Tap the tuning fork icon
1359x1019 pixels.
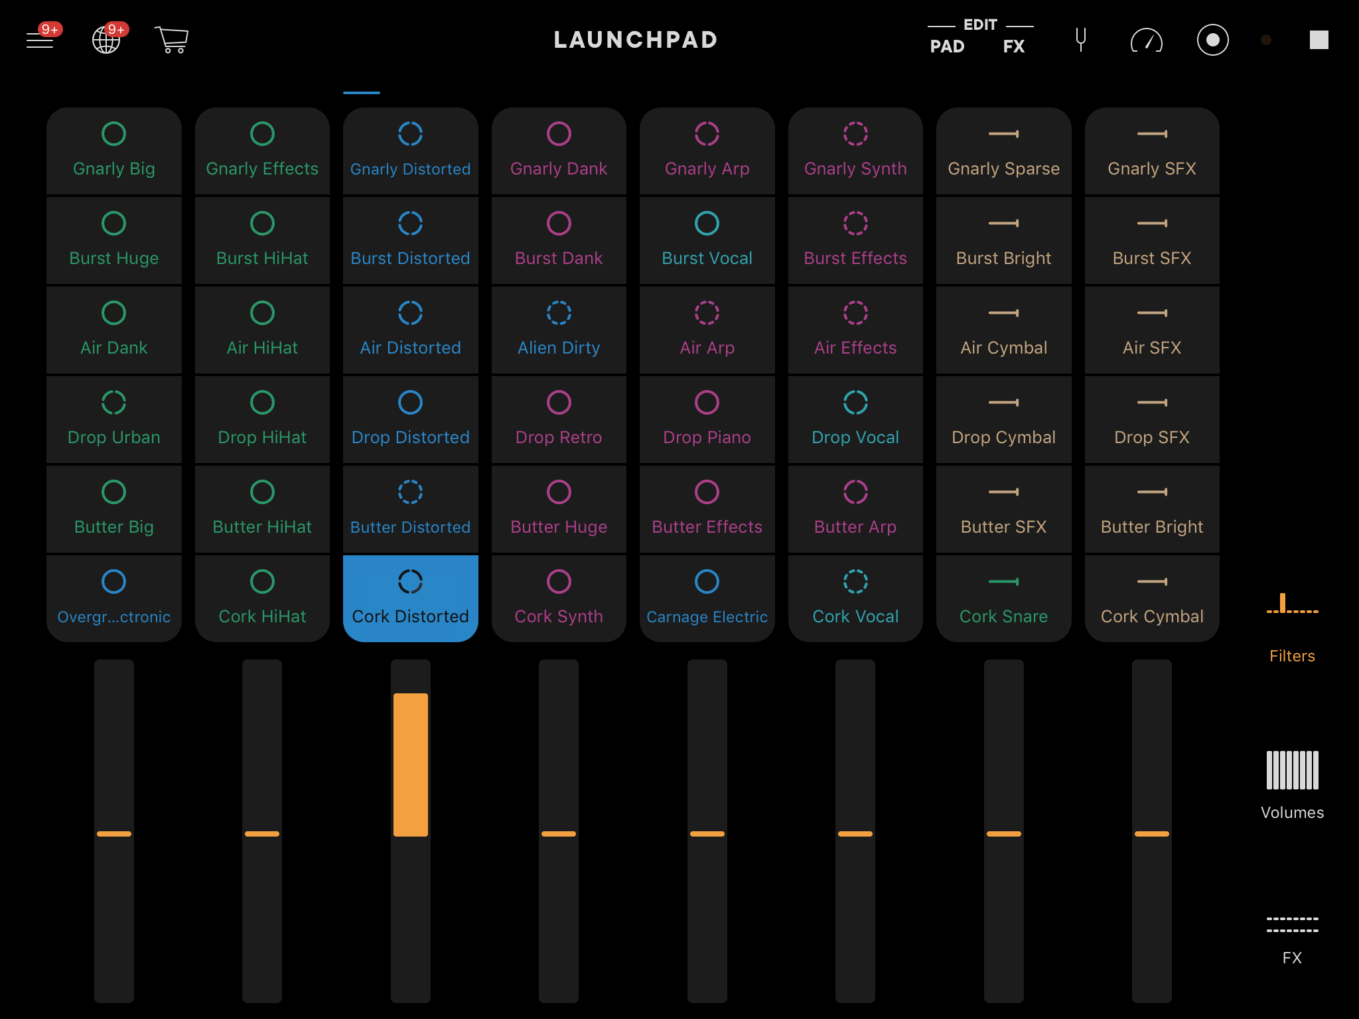click(x=1080, y=40)
